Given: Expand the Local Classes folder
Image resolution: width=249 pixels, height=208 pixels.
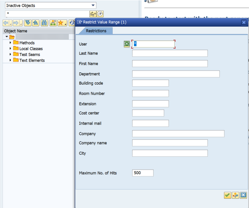Looking at the screenshot, I should point(10,49).
